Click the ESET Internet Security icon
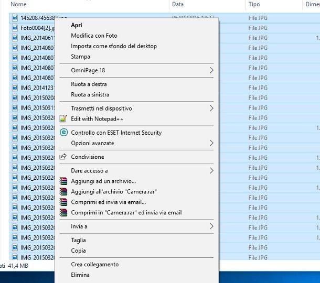 (63, 133)
